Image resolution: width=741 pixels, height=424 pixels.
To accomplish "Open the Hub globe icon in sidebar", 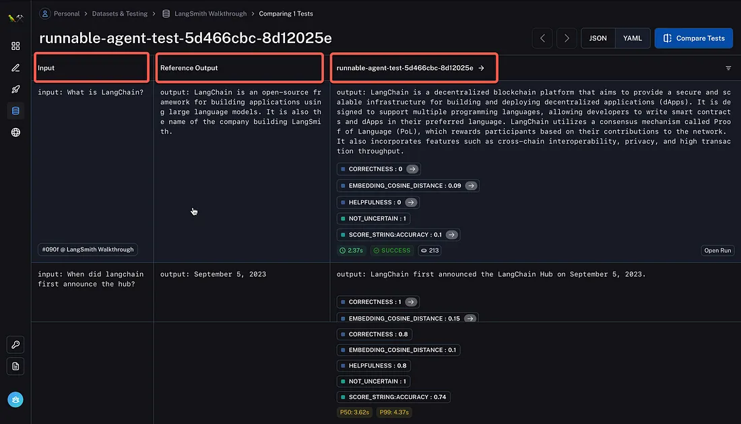I will pos(15,132).
